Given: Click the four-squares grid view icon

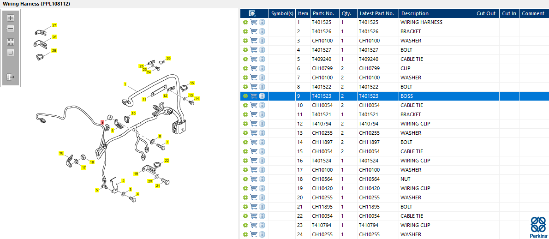Looking at the screenshot, I should pyautogui.click(x=11, y=42).
